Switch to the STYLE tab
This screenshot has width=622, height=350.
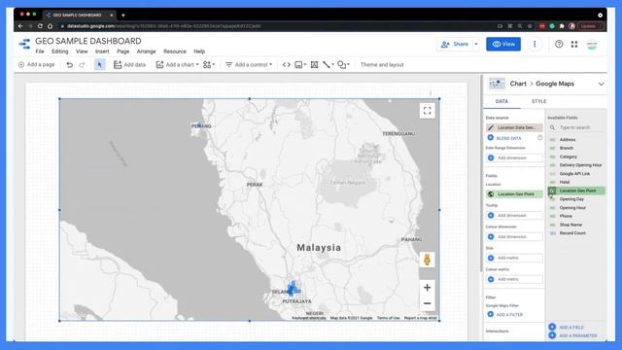tap(538, 101)
